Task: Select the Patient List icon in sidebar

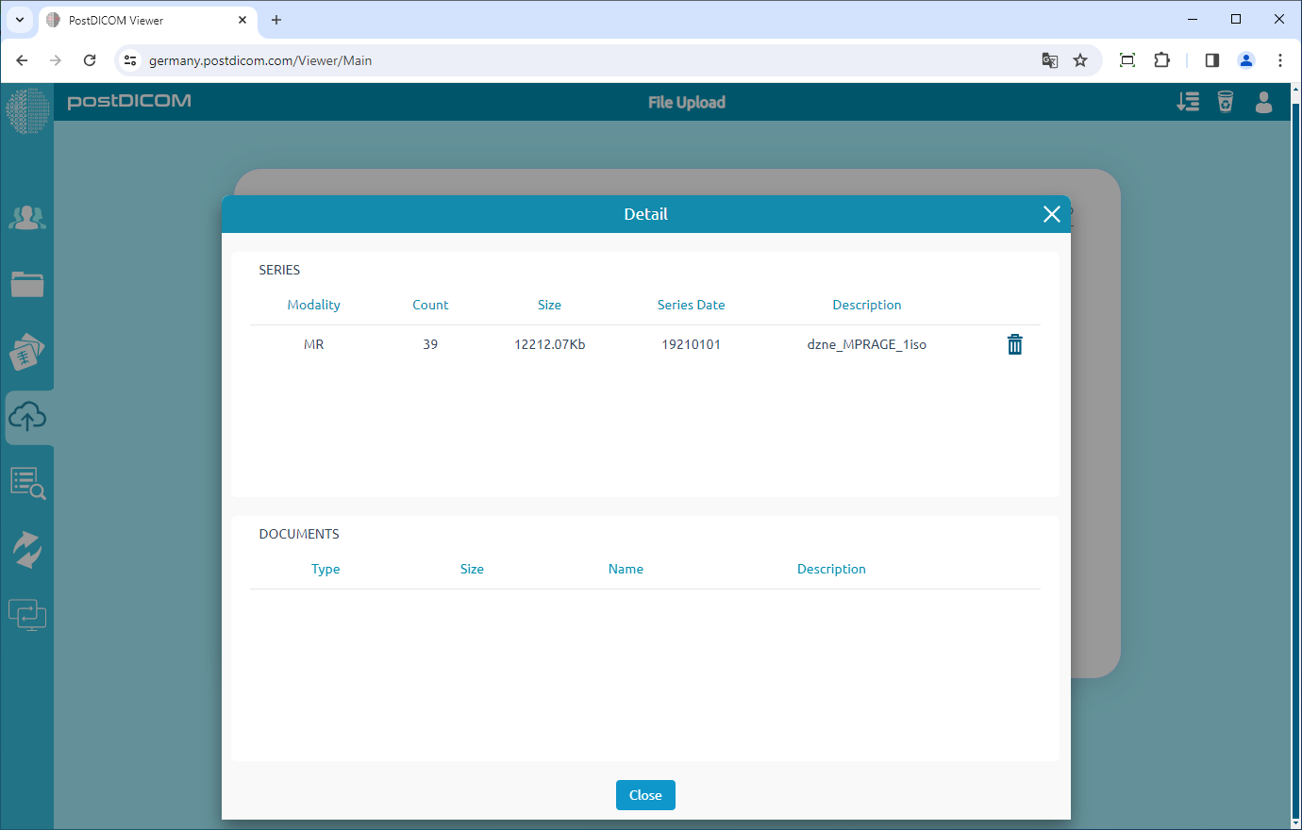Action: [27, 217]
